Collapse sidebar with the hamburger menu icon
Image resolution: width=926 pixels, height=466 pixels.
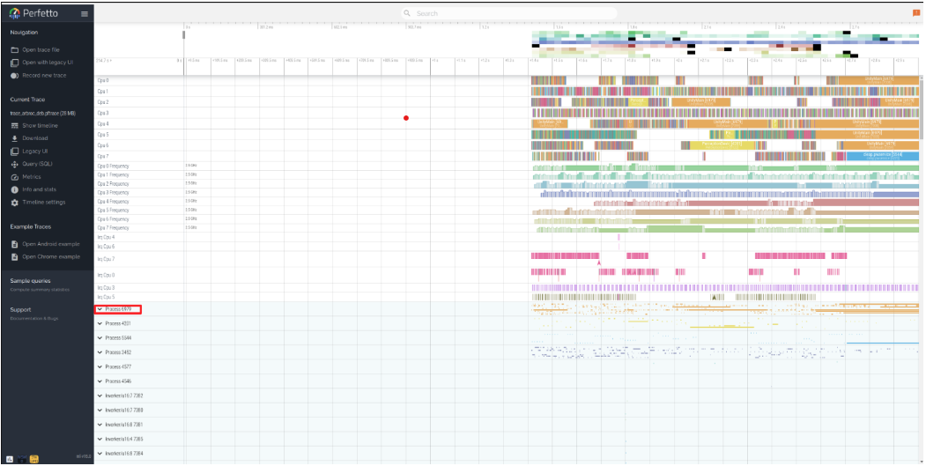pos(84,13)
